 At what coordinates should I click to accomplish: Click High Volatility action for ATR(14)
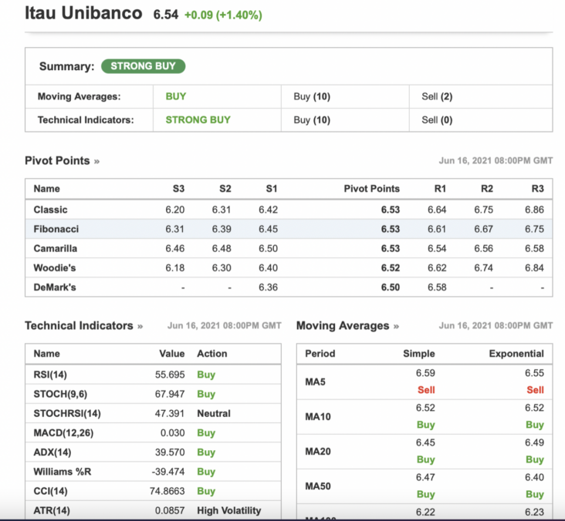point(228,510)
